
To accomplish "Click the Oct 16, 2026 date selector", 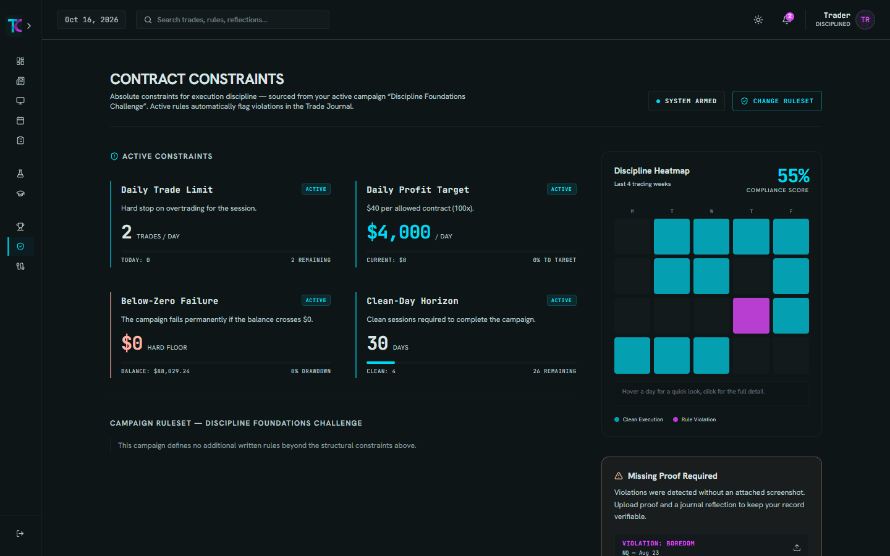I will (91, 20).
